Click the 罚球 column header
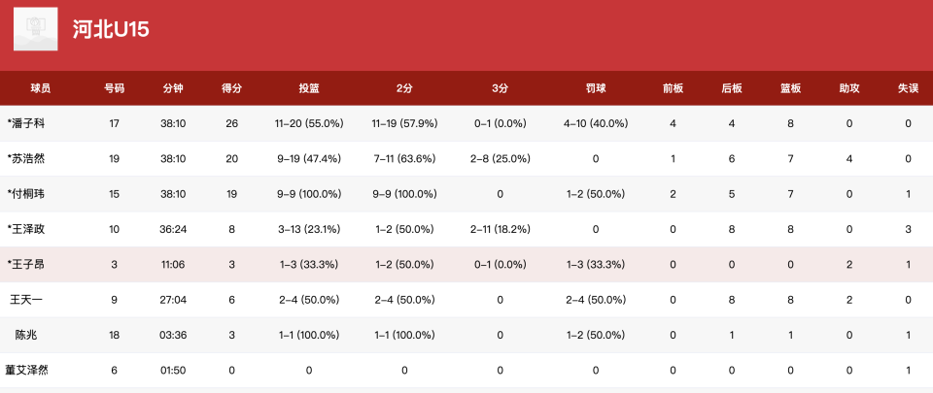The image size is (933, 393). (x=596, y=88)
